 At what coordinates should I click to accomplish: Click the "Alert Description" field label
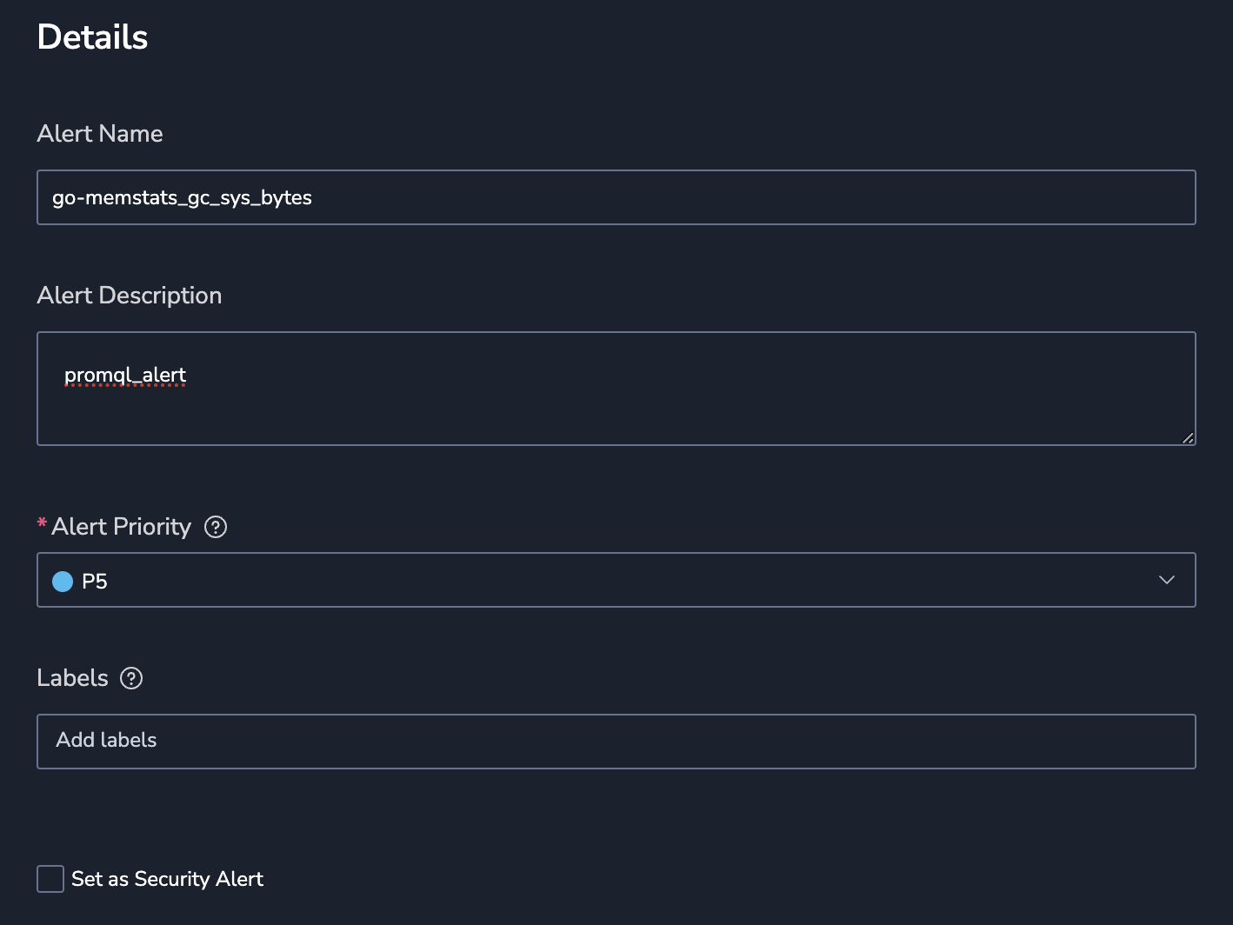click(130, 296)
